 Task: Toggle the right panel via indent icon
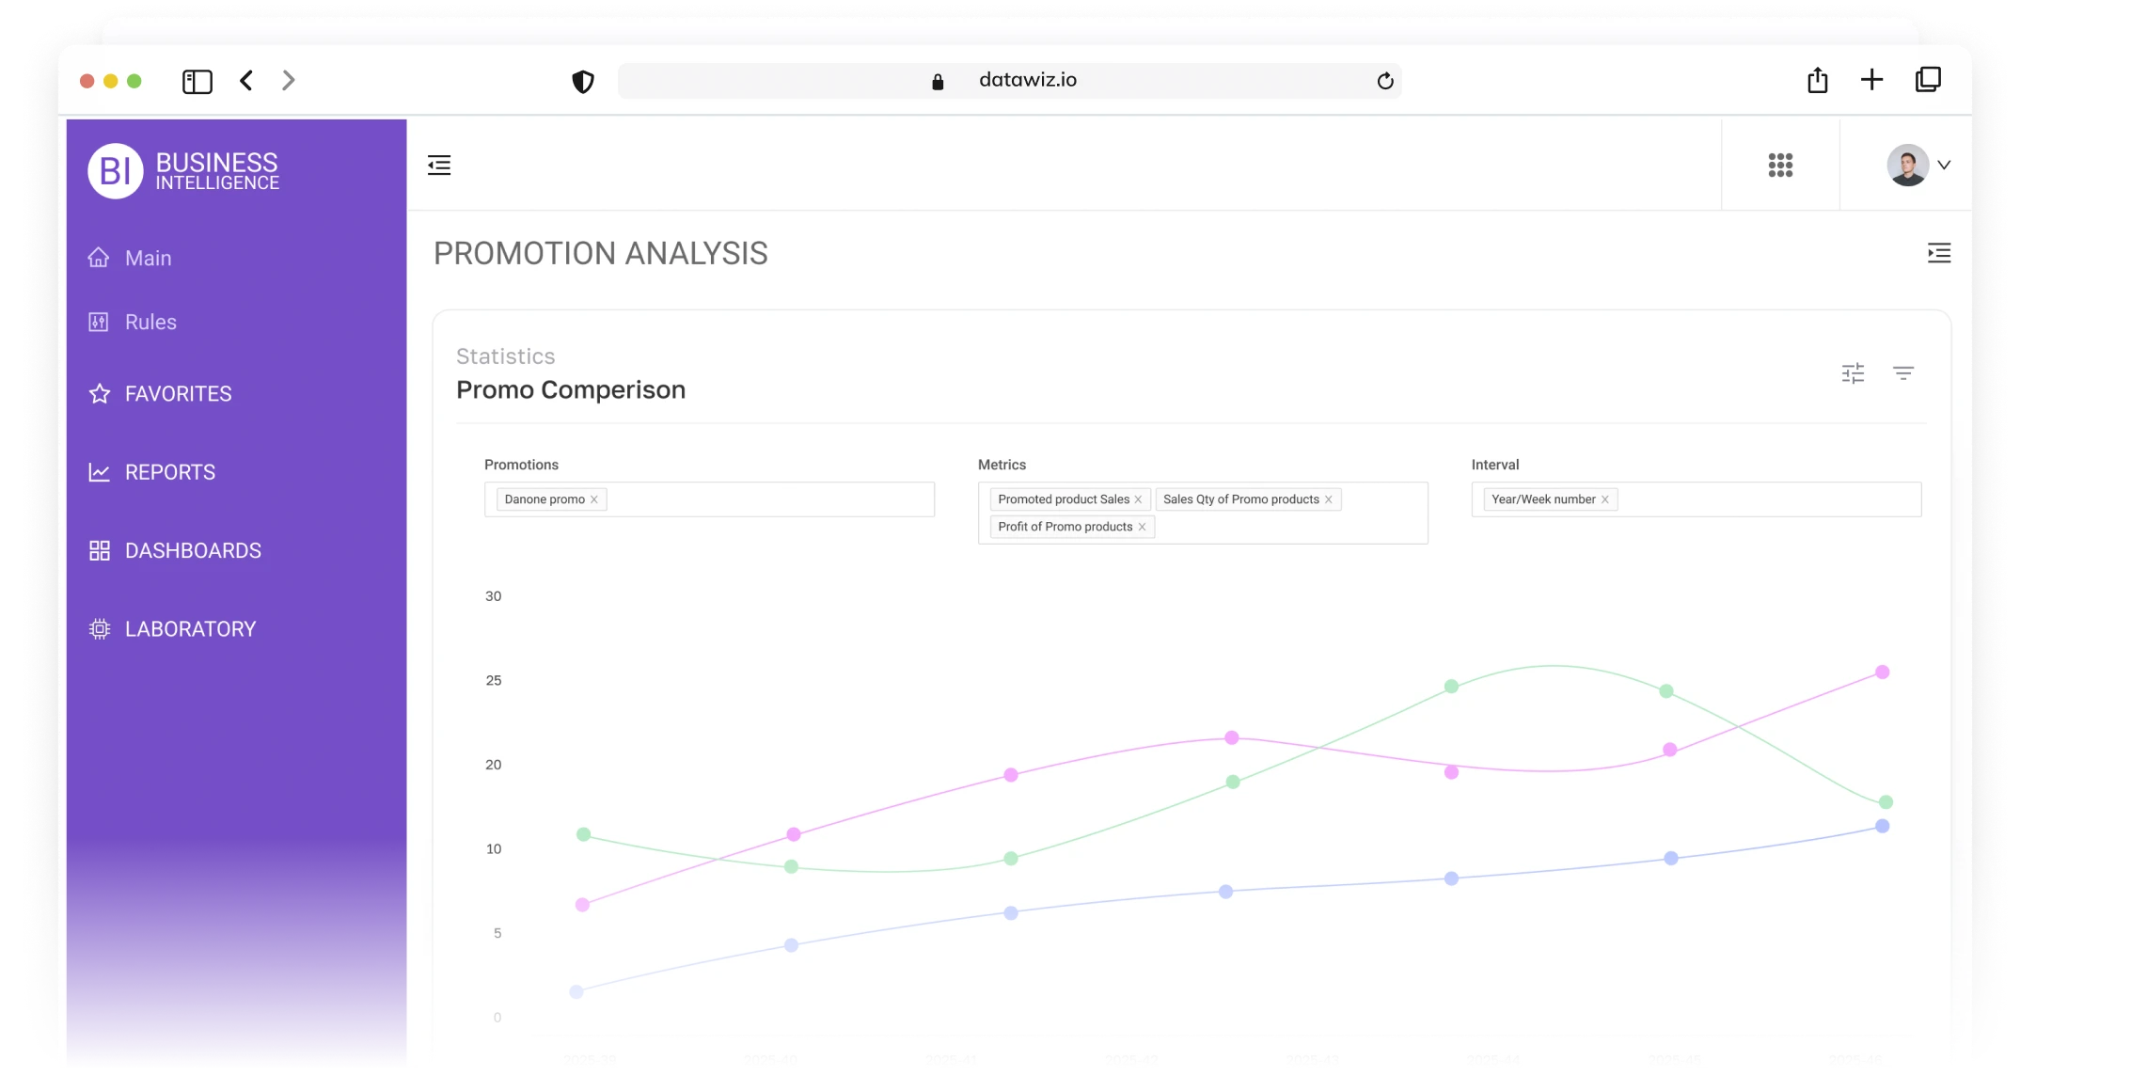tap(1937, 253)
